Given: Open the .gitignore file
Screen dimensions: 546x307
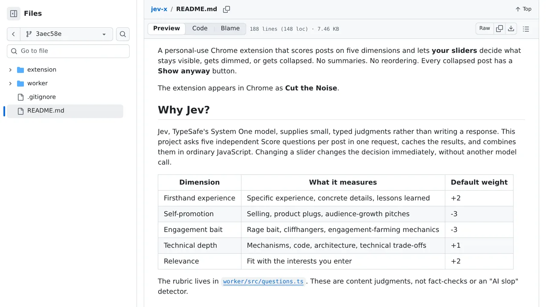Looking at the screenshot, I should pos(41,97).
